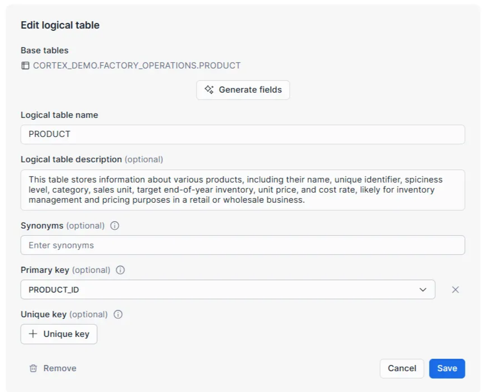Save the logical table changes
Image resolution: width=484 pixels, height=392 pixels.
point(447,368)
